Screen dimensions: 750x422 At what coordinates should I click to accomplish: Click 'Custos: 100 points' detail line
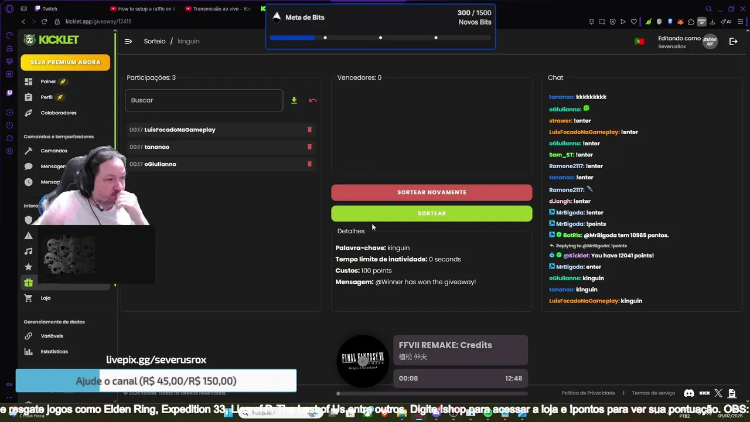coord(363,270)
